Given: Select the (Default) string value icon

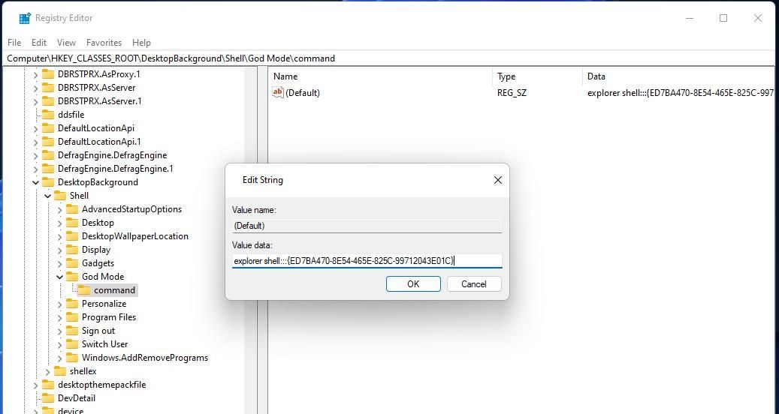Looking at the screenshot, I should (x=278, y=92).
